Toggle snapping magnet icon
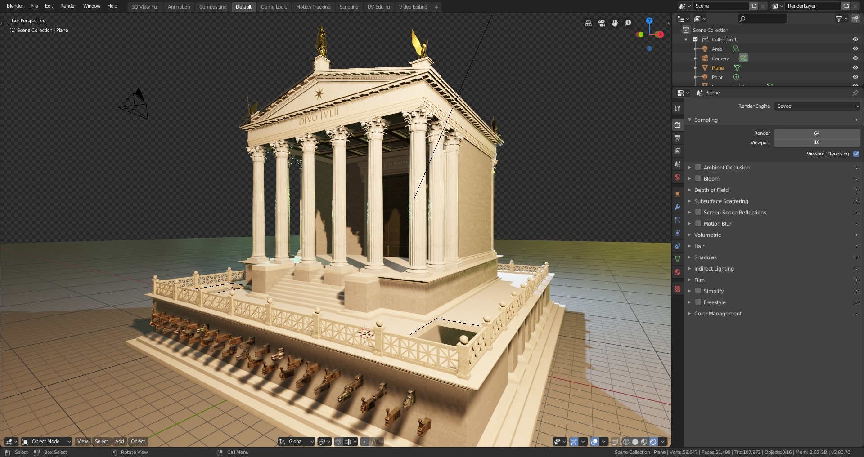The height and width of the screenshot is (457, 864). coord(339,442)
